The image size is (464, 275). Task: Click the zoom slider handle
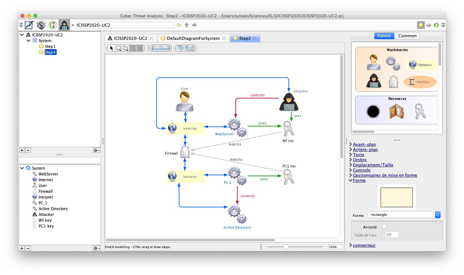(286, 247)
